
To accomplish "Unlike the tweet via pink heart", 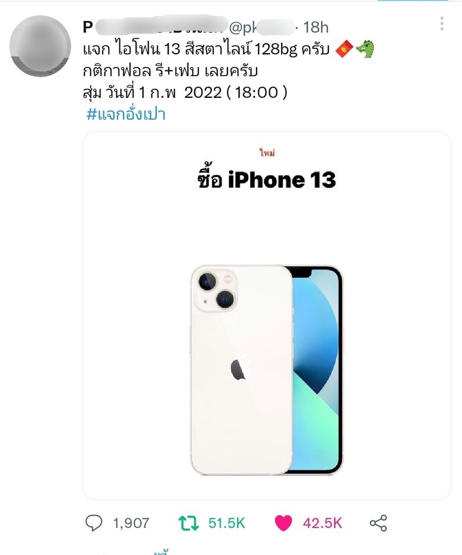I will click(x=283, y=523).
